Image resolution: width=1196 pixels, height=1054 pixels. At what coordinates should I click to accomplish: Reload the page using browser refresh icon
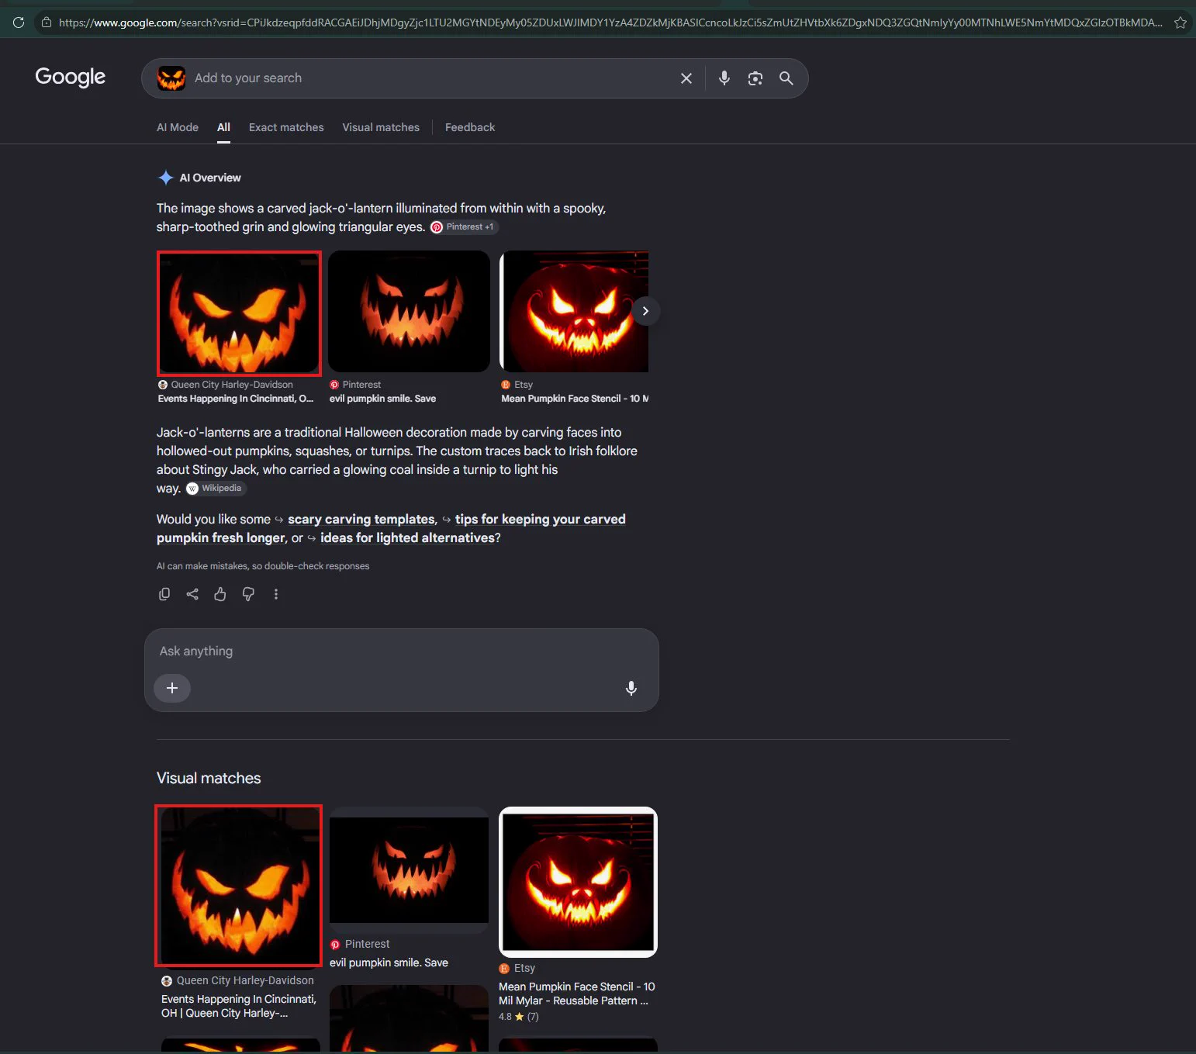click(19, 22)
